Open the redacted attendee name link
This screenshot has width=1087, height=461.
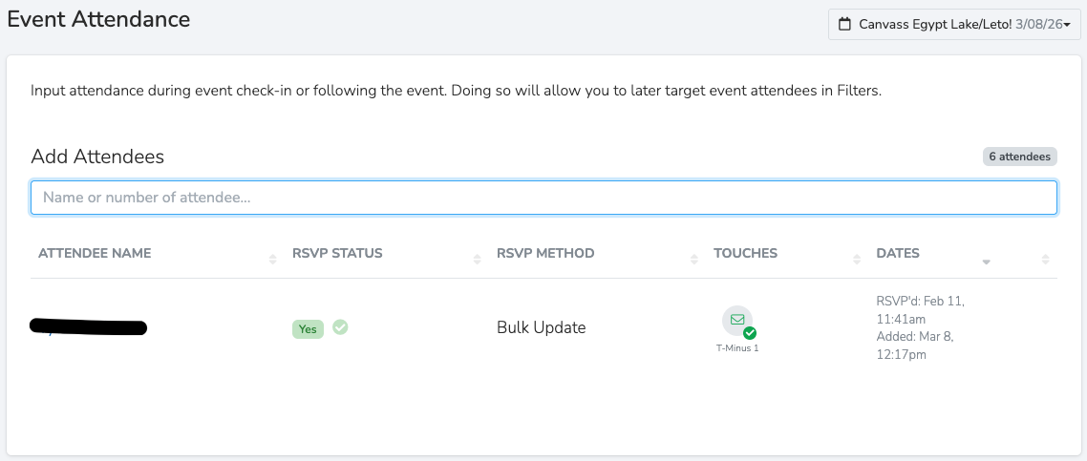[x=89, y=327]
